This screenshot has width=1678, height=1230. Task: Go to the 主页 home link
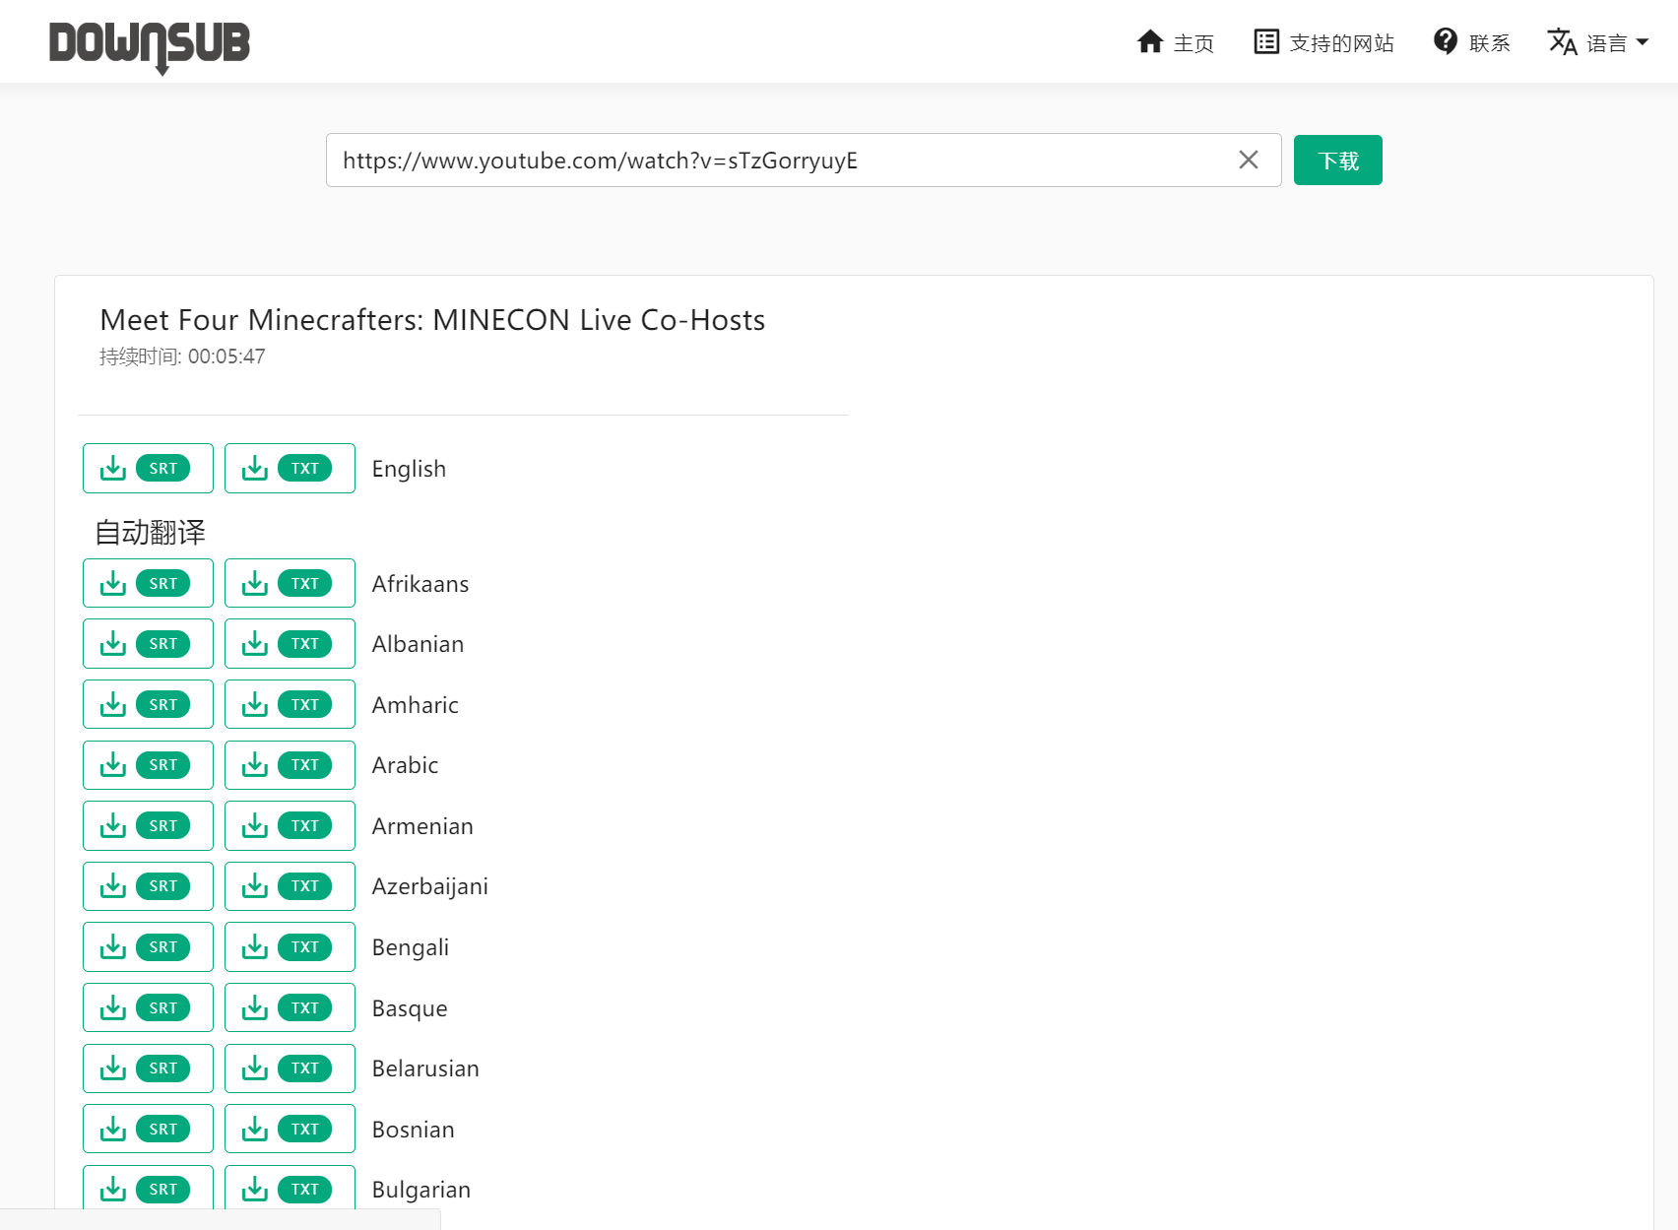[x=1175, y=42]
